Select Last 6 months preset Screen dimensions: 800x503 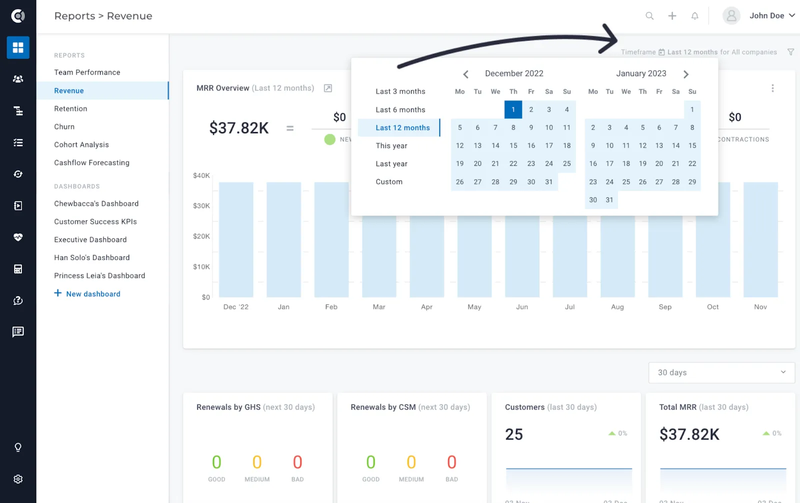(400, 109)
